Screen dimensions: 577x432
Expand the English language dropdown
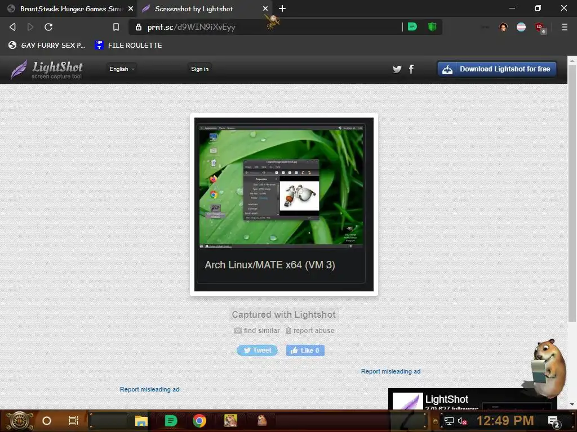(x=122, y=69)
